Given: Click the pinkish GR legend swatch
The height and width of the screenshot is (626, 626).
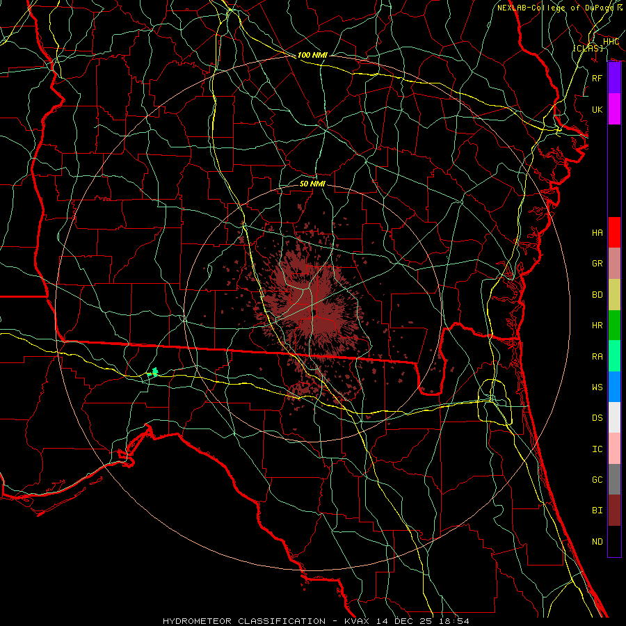Looking at the screenshot, I should (x=614, y=263).
